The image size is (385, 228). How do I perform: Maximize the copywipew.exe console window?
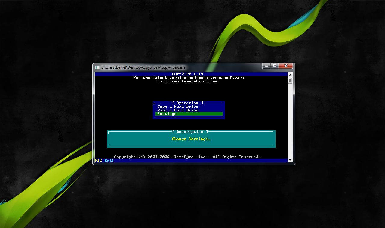point(274,66)
